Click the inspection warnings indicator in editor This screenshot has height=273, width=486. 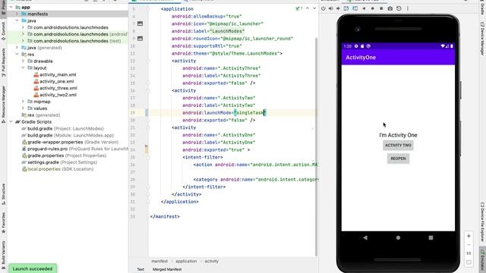coord(299,8)
